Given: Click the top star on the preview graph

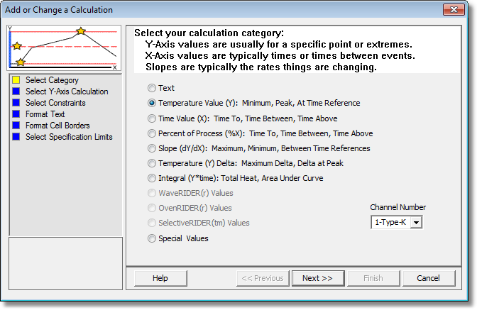Looking at the screenshot, I should click(x=81, y=31).
